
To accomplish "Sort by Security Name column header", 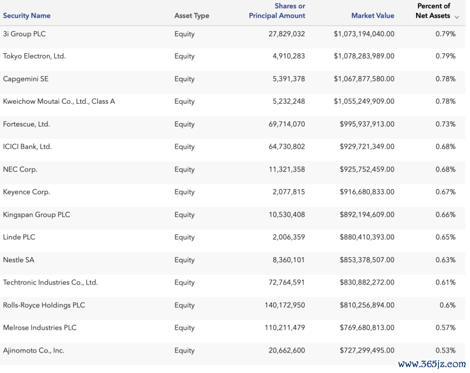I will 27,16.
